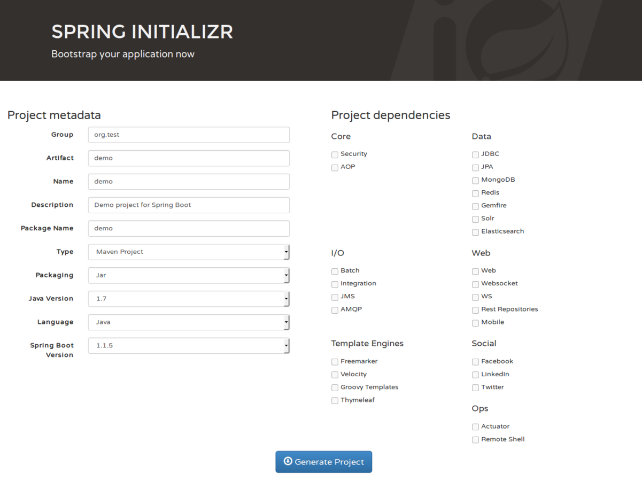The height and width of the screenshot is (481, 642).
Task: Click the Project metadata heading
Action: point(54,115)
